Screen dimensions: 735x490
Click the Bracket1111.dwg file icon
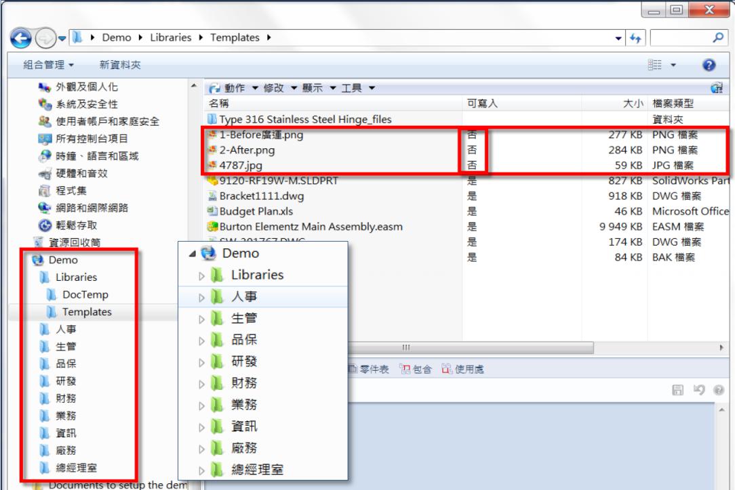click(212, 196)
